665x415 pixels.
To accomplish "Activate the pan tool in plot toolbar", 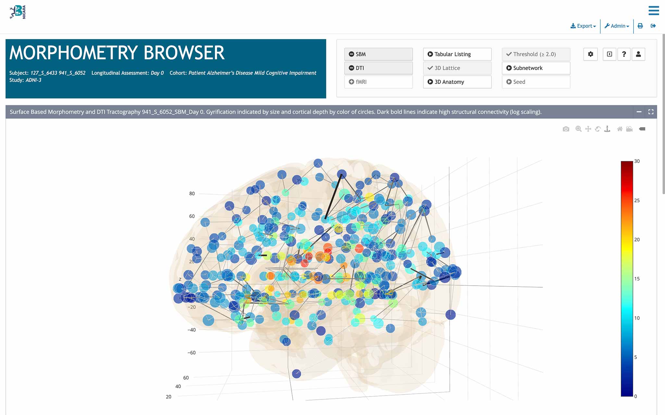I will point(588,129).
